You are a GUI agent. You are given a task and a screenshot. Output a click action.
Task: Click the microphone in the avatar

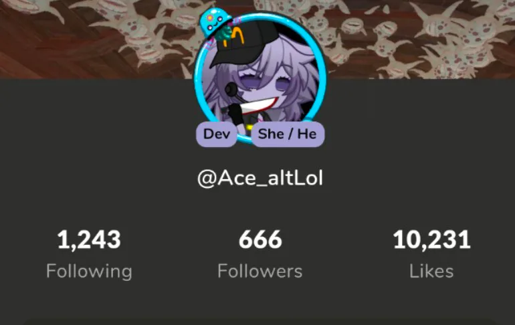pos(235,92)
